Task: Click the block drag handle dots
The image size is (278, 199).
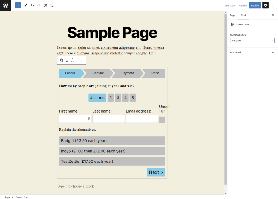Action: tap(67, 60)
